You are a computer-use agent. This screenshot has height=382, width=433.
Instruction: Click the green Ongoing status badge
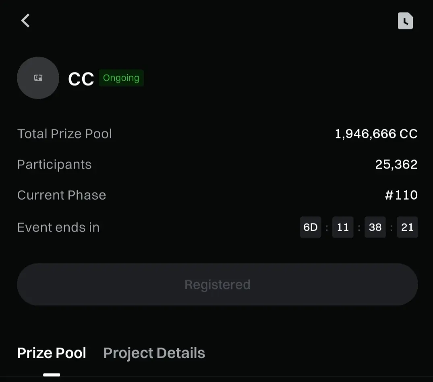coord(121,78)
